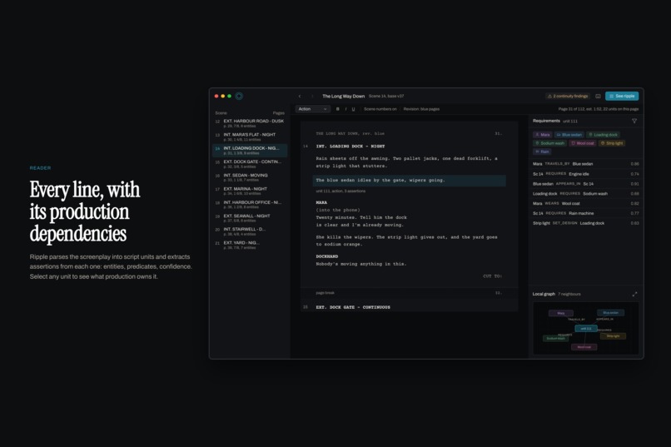Toggle bold formatting
671x447 pixels.
click(x=338, y=109)
